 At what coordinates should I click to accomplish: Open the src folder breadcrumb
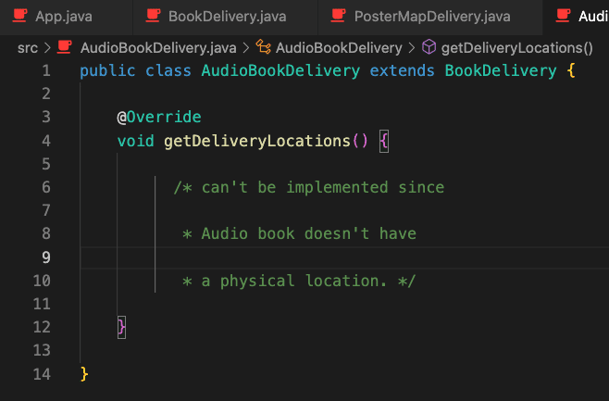(x=28, y=47)
